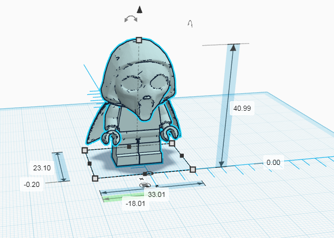Edit the -0.20 offset dimension field
This screenshot has width=334, height=238.
click(x=32, y=184)
